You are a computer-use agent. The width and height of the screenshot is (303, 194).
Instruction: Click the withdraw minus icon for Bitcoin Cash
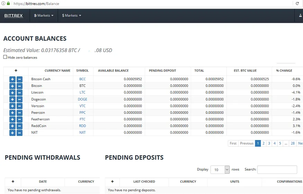(19, 79)
